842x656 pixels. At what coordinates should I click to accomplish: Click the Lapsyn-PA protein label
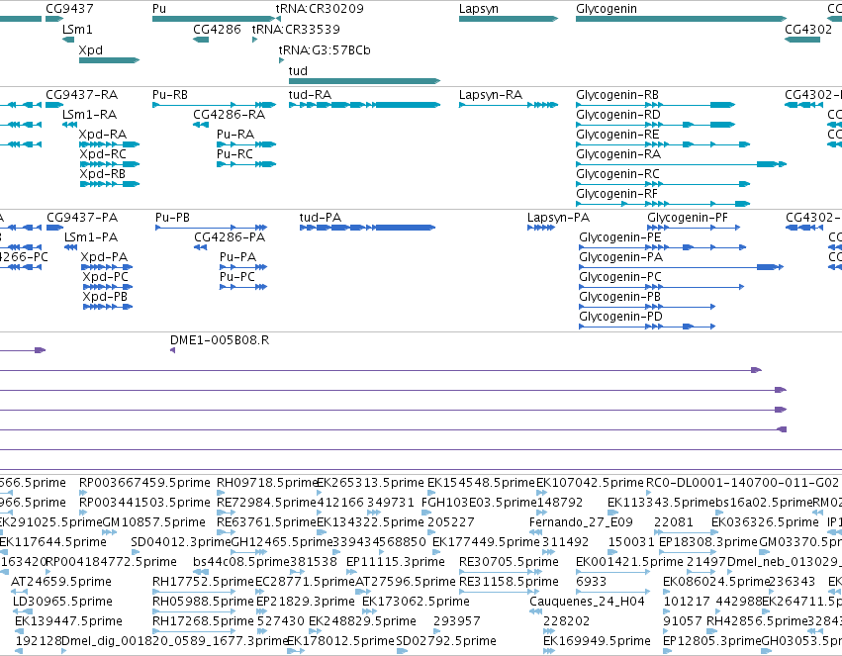(x=558, y=218)
